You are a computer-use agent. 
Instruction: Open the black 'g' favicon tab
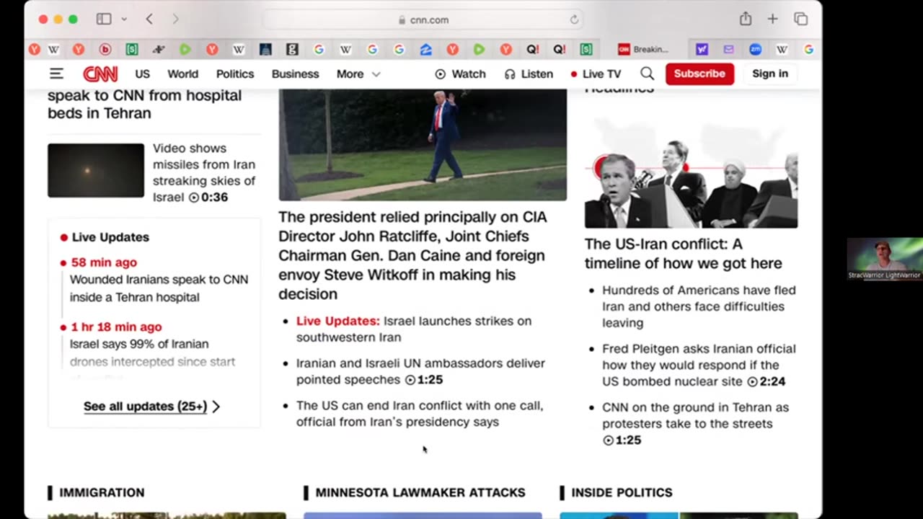(x=292, y=49)
